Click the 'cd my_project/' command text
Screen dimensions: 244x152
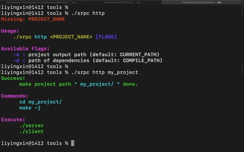pyautogui.click(x=41, y=102)
